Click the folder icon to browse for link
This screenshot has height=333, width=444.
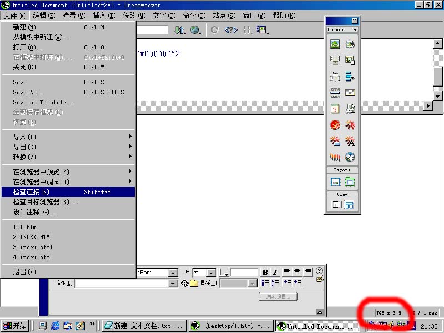coord(194,283)
